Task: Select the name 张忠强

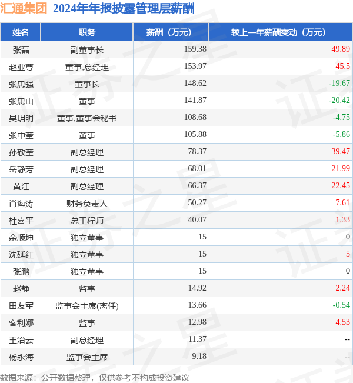Action: [x=21, y=84]
